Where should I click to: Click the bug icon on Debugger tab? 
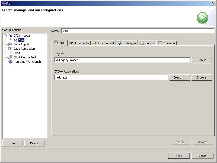click(x=120, y=43)
